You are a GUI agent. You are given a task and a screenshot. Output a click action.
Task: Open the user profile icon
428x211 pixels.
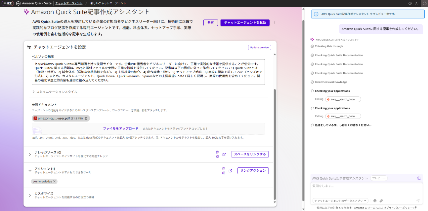[x=416, y=3]
